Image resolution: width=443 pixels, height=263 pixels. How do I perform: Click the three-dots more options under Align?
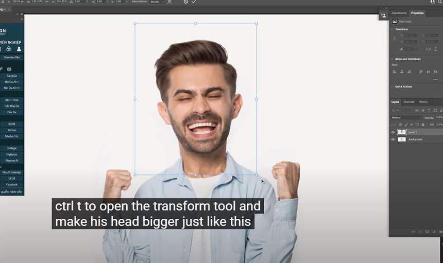(x=436, y=80)
